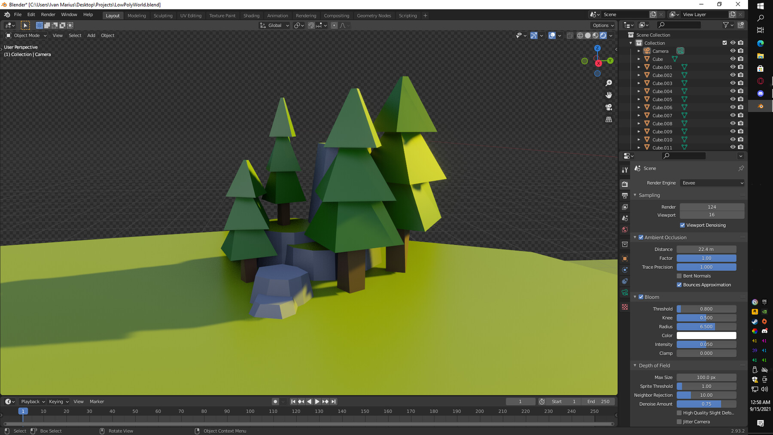Click the Denoise Amount slider field
Viewport: 773px width, 435px height.
[x=706, y=404]
